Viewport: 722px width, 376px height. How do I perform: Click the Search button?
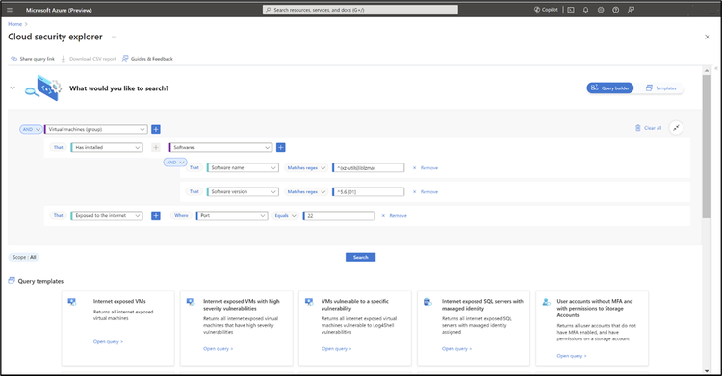tap(361, 258)
